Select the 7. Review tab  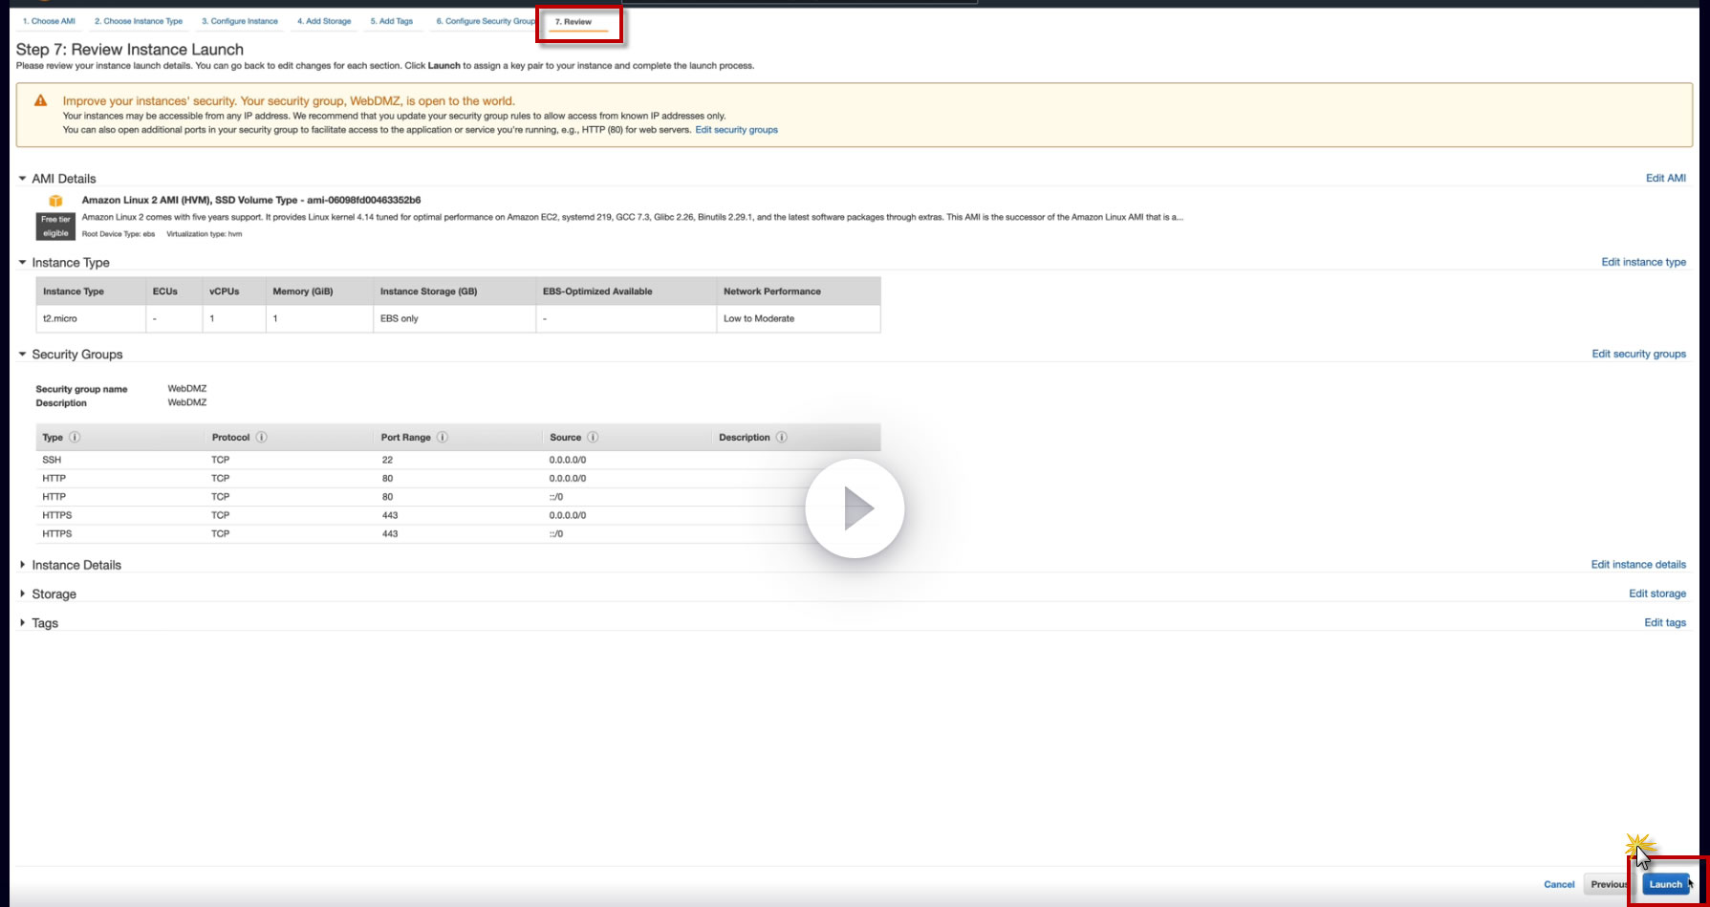point(574,22)
